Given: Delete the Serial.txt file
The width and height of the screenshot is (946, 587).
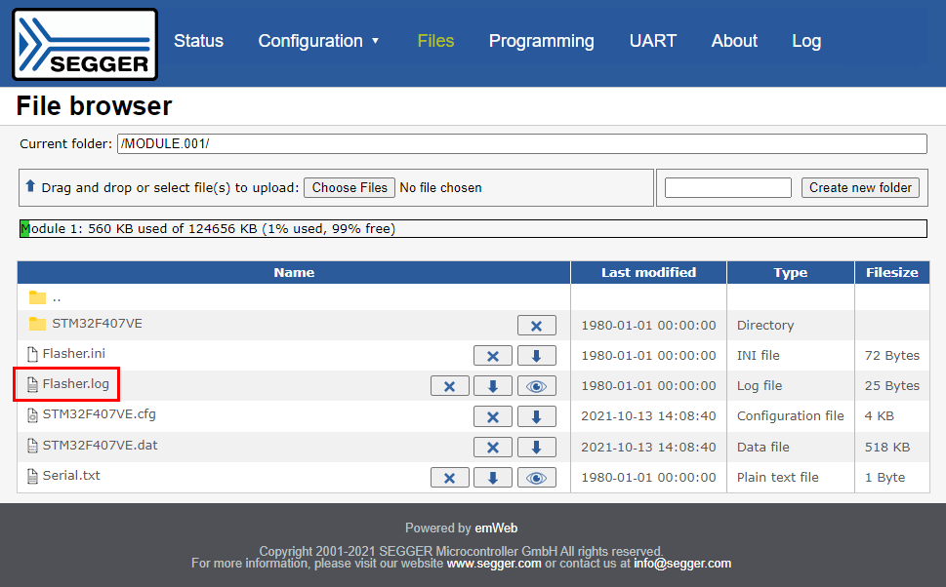Looking at the screenshot, I should click(x=449, y=478).
